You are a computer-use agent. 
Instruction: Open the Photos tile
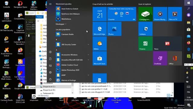[114, 29]
